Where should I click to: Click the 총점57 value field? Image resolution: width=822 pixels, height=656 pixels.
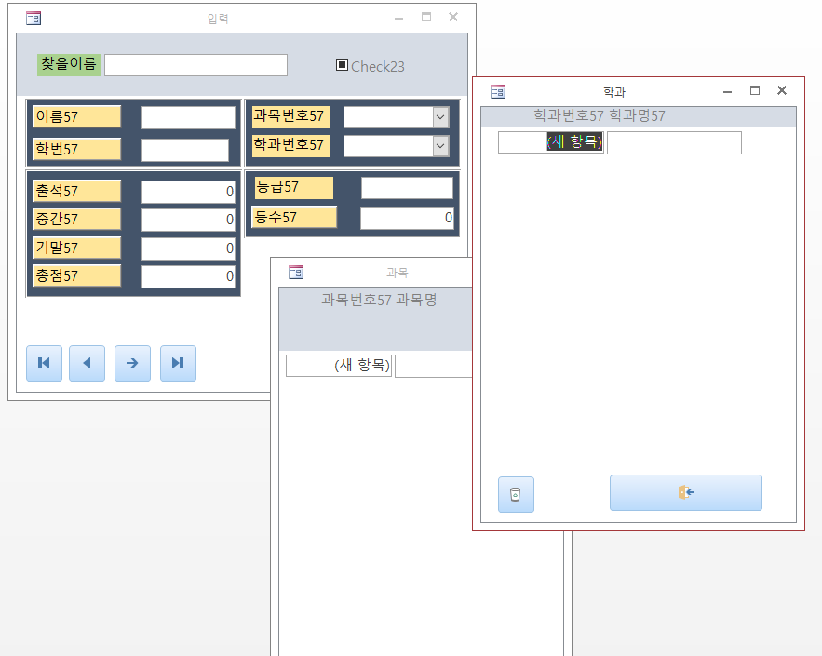pyautogui.click(x=188, y=276)
